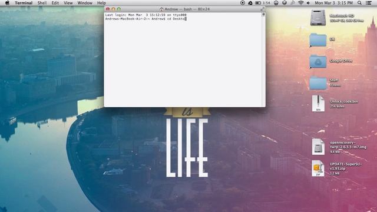Viewport: 377px width, 212px height.
Task: Click the Stuff folder name label
Action: point(334,80)
